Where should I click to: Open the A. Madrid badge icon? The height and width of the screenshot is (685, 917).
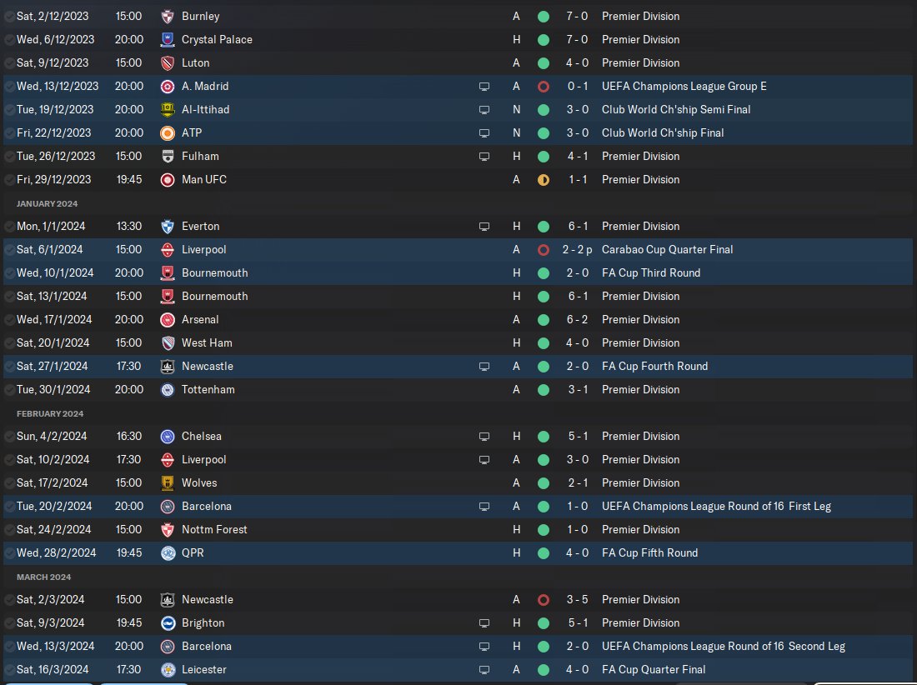pos(168,87)
